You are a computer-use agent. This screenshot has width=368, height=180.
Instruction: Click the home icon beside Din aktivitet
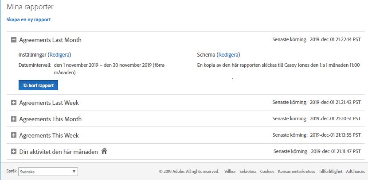tap(104, 151)
